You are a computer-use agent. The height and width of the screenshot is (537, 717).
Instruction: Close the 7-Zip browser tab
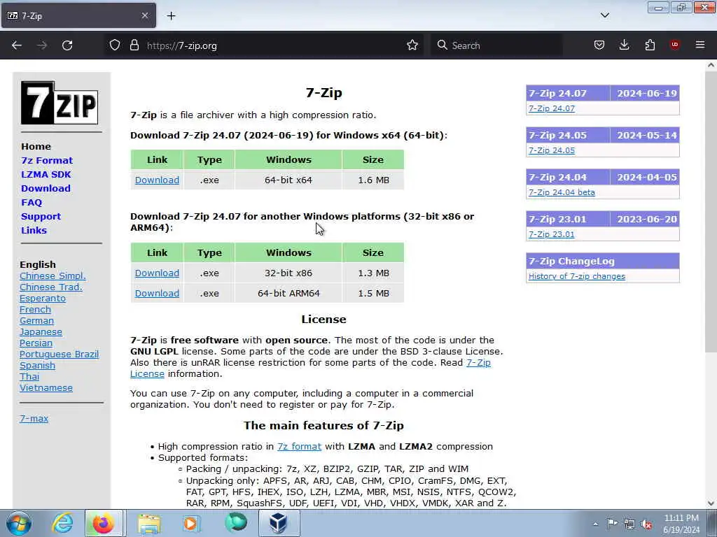coord(145,15)
